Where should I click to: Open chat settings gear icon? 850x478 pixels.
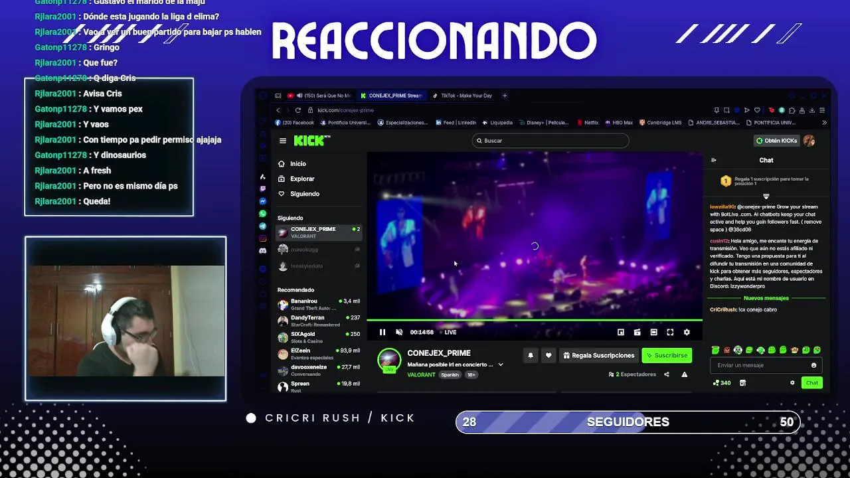(x=792, y=382)
